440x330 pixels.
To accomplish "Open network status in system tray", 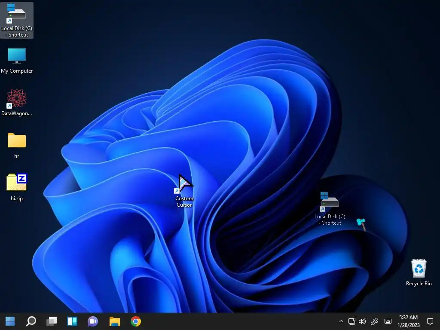I will click(352, 321).
